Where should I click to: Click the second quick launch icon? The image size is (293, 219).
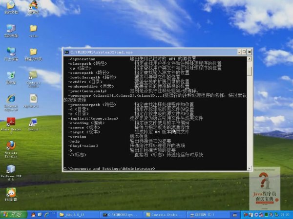pos(40,215)
